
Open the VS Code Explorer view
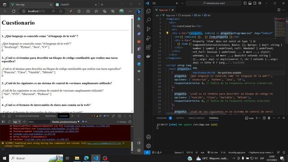(x=148, y=11)
